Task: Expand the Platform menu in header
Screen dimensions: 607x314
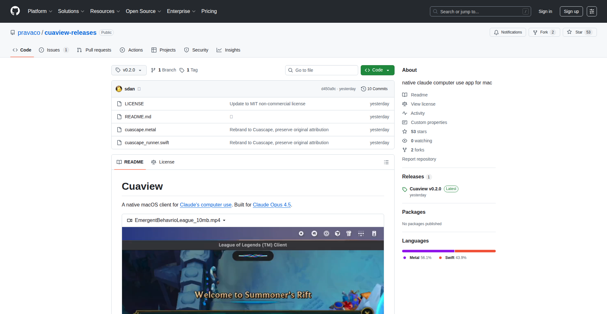Action: [40, 11]
